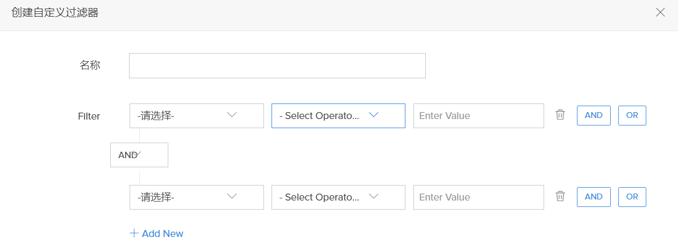Click the plus icon beside Add New
Viewport: 678px width, 252px height.
[134, 233]
